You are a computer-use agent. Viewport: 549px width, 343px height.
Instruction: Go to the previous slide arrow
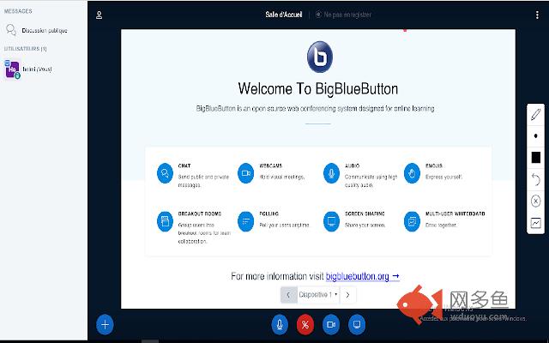point(289,295)
